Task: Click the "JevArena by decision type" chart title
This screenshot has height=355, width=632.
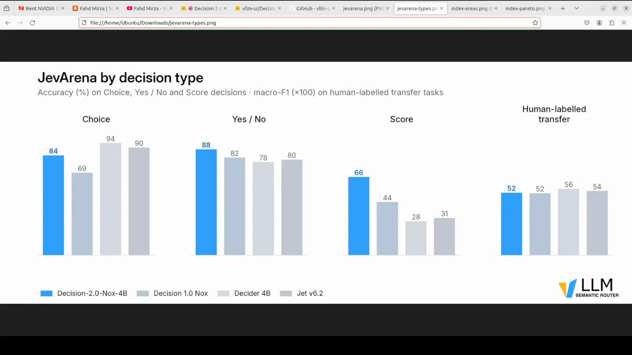Action: [x=120, y=78]
